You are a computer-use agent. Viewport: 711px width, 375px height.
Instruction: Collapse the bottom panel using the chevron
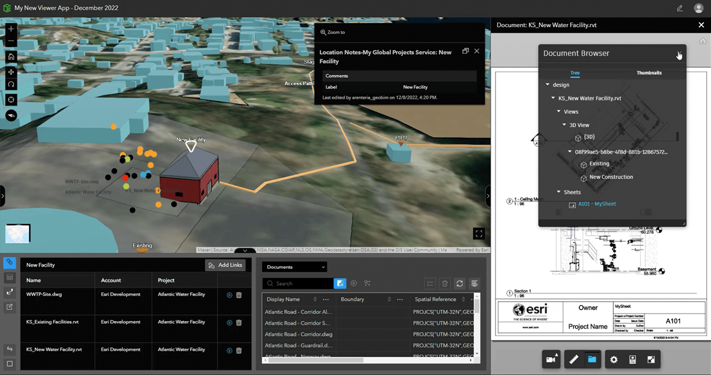[x=245, y=251]
